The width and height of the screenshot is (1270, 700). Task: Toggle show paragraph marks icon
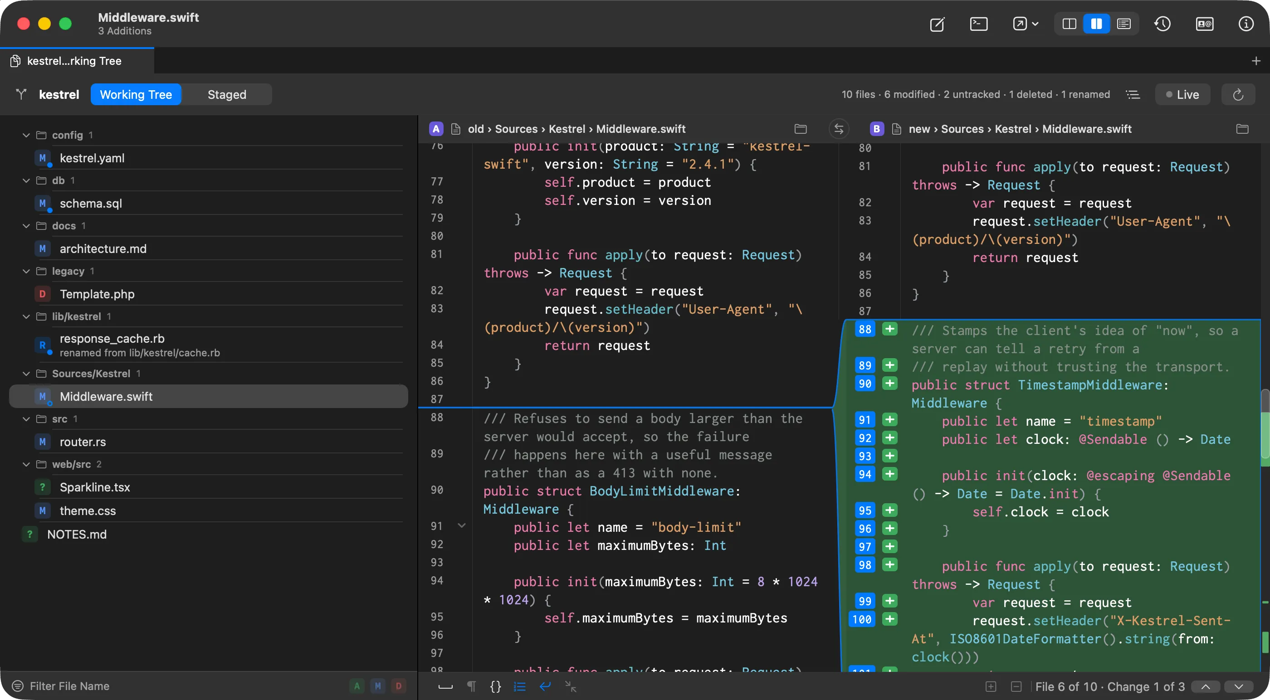(x=471, y=686)
